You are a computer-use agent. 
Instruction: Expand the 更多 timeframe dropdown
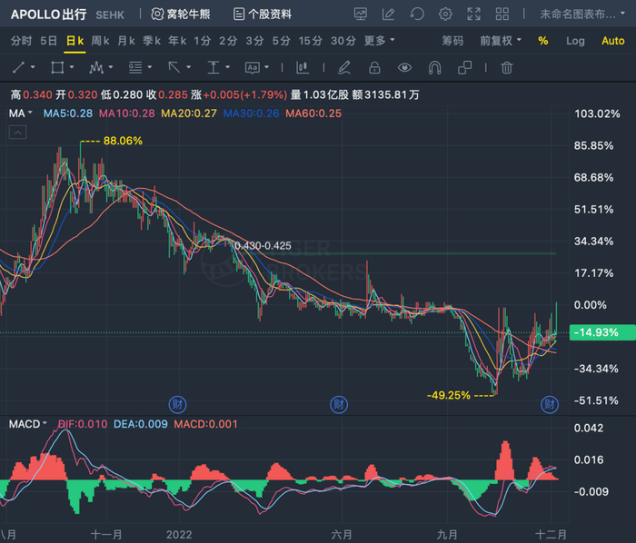click(379, 41)
